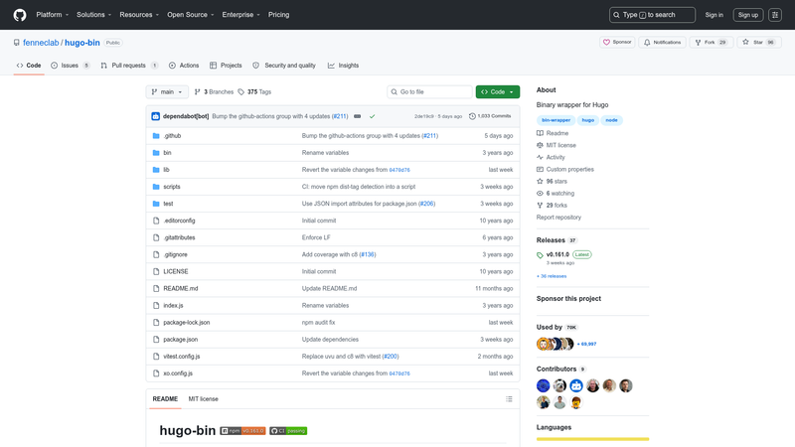This screenshot has width=795, height=447.
Task: Open the bin folder
Action: [x=167, y=153]
